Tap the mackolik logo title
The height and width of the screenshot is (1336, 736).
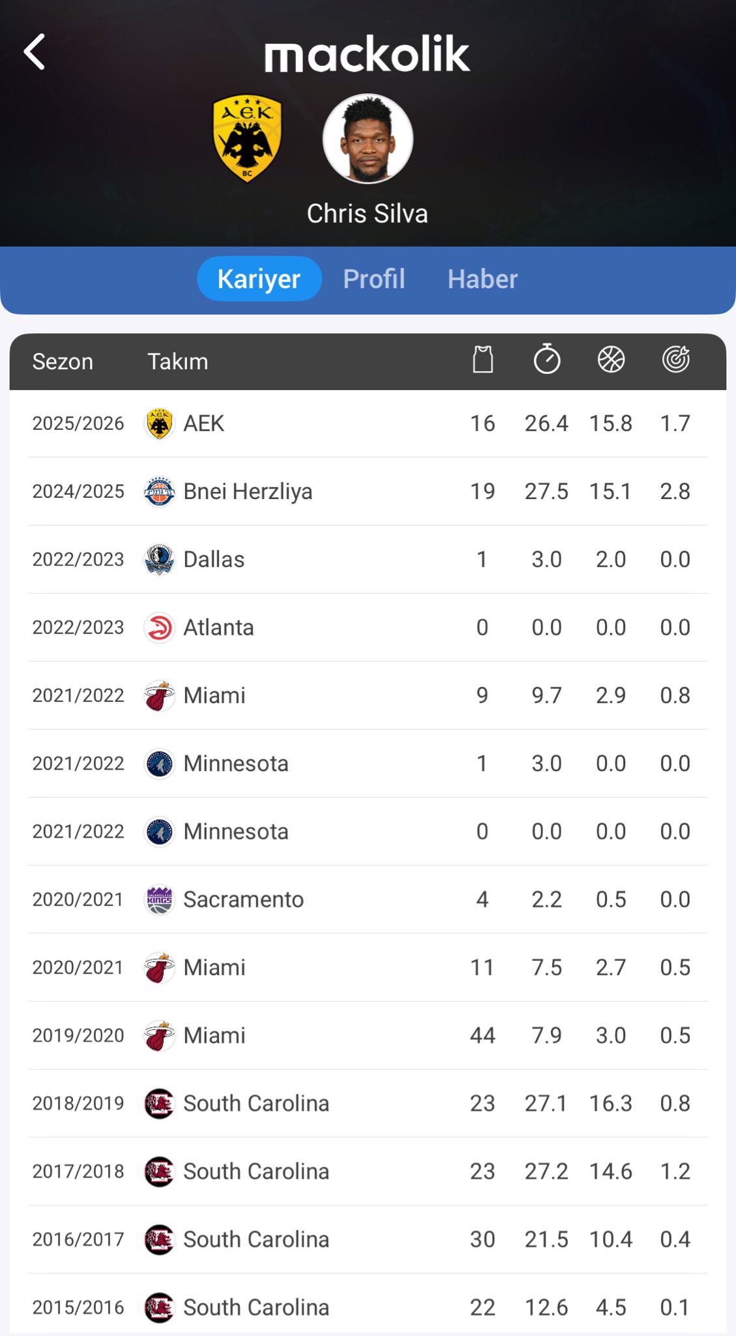point(367,54)
